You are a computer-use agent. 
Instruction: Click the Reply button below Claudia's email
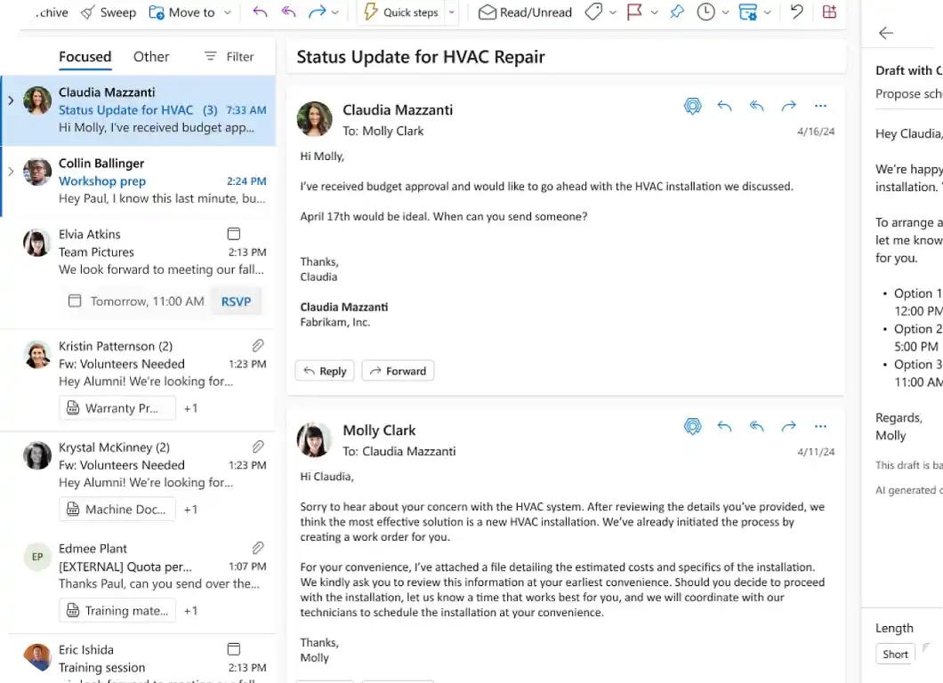(x=324, y=371)
